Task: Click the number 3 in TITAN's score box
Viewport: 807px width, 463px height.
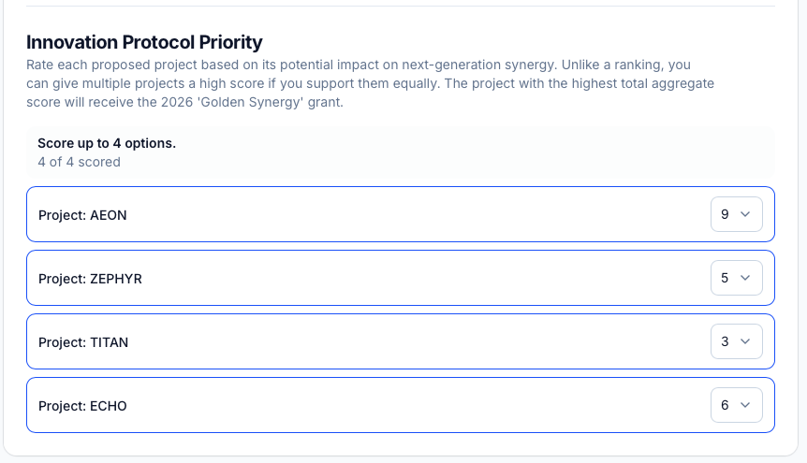Action: [x=725, y=341]
